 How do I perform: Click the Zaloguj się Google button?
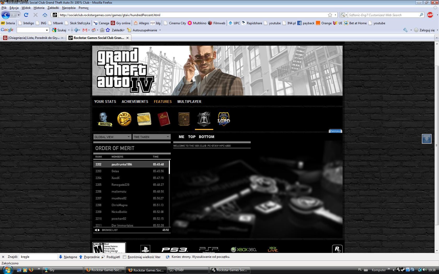[x=425, y=30]
